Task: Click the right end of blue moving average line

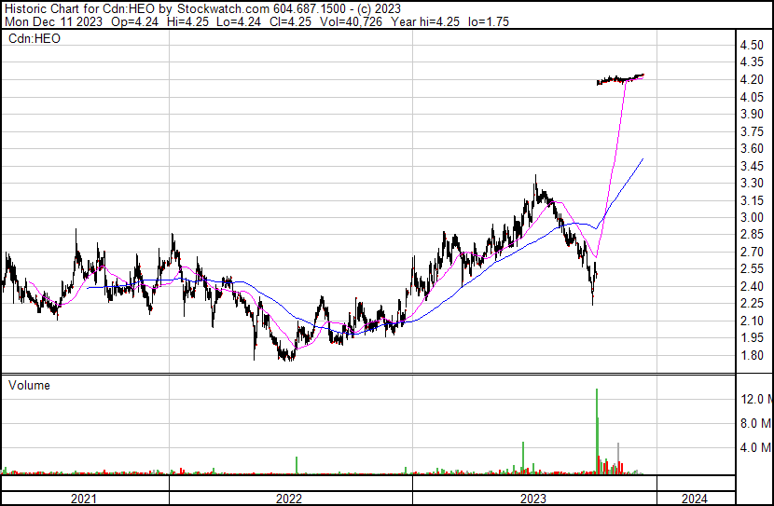Action: 643,160
